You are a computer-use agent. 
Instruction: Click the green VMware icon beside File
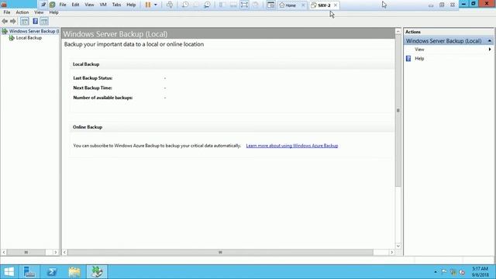tap(52, 5)
